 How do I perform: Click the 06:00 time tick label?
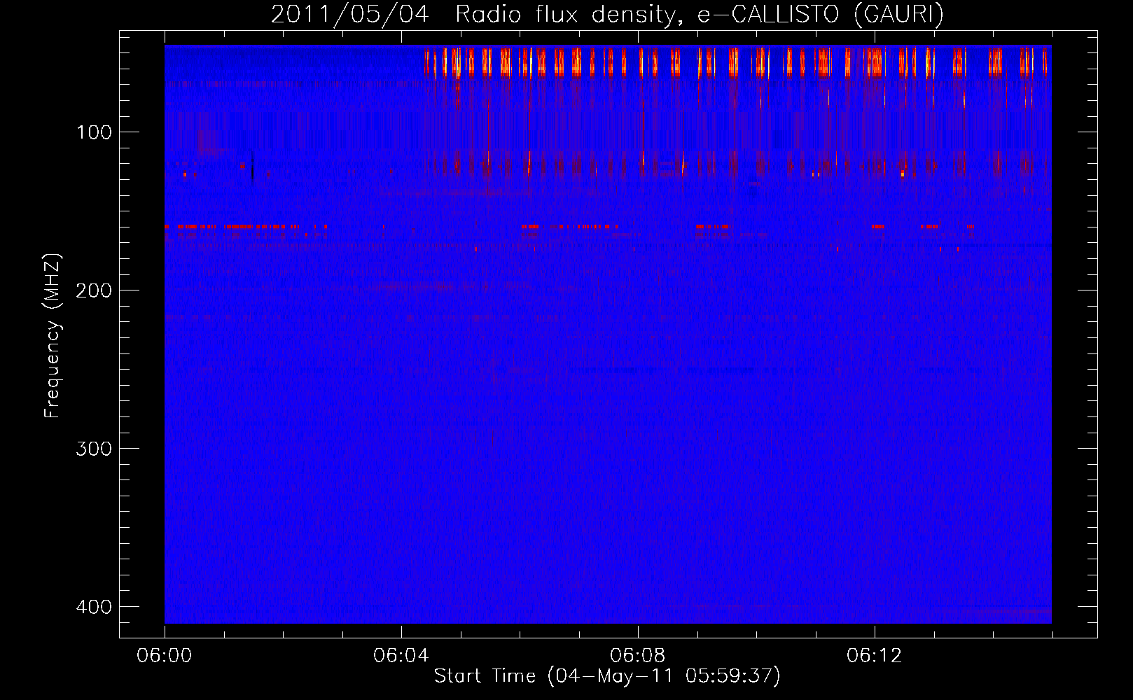coord(165,656)
